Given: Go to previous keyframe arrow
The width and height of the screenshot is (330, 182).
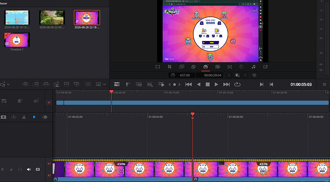Looking at the screenshot, I should [229, 75].
